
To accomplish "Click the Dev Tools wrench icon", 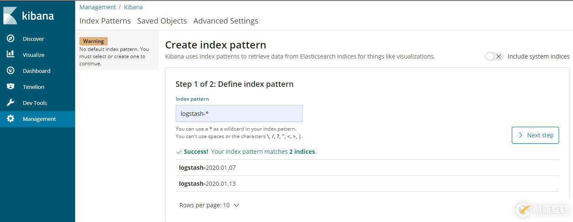I will [x=11, y=102].
